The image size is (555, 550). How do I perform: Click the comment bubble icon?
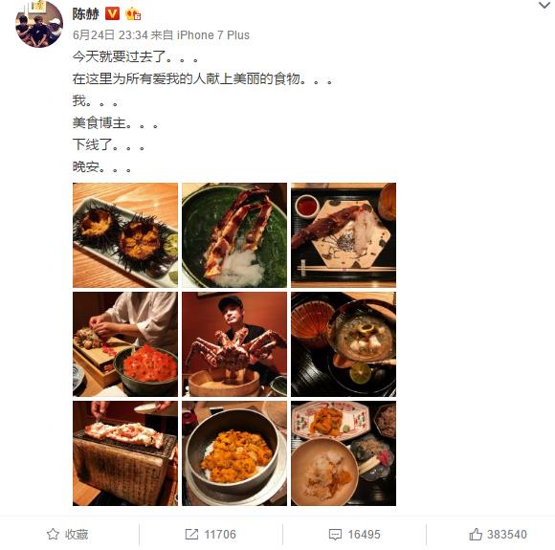pos(335,535)
